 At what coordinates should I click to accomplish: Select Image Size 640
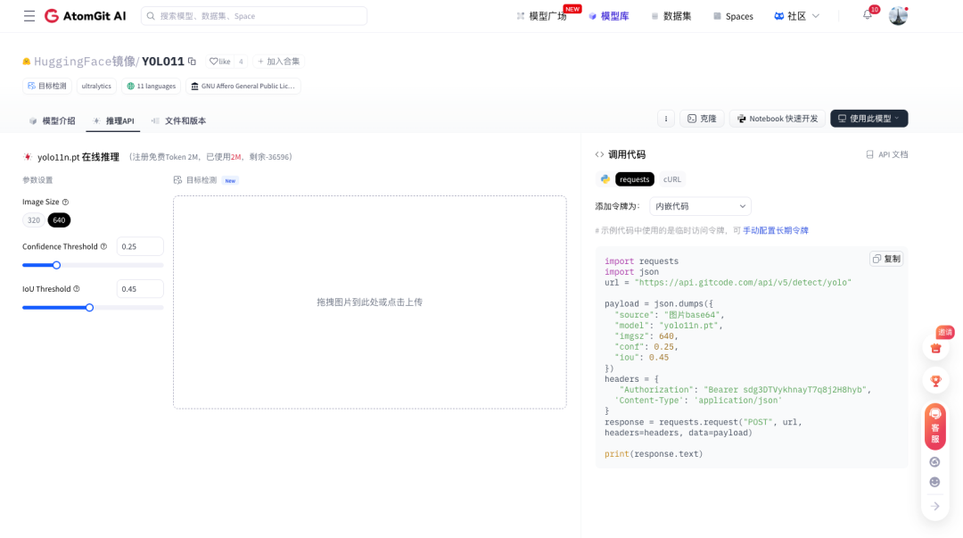(x=59, y=220)
